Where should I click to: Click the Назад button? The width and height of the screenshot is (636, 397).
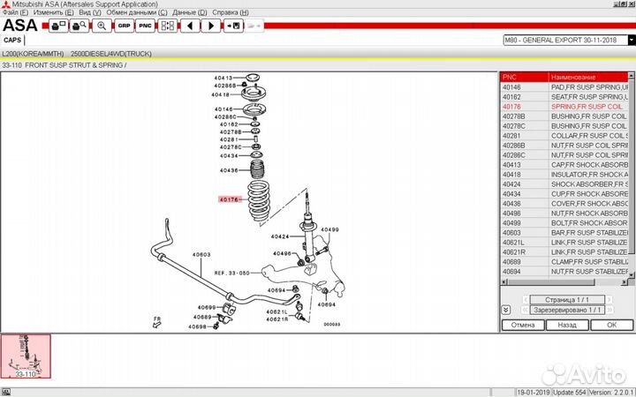pos(567,325)
